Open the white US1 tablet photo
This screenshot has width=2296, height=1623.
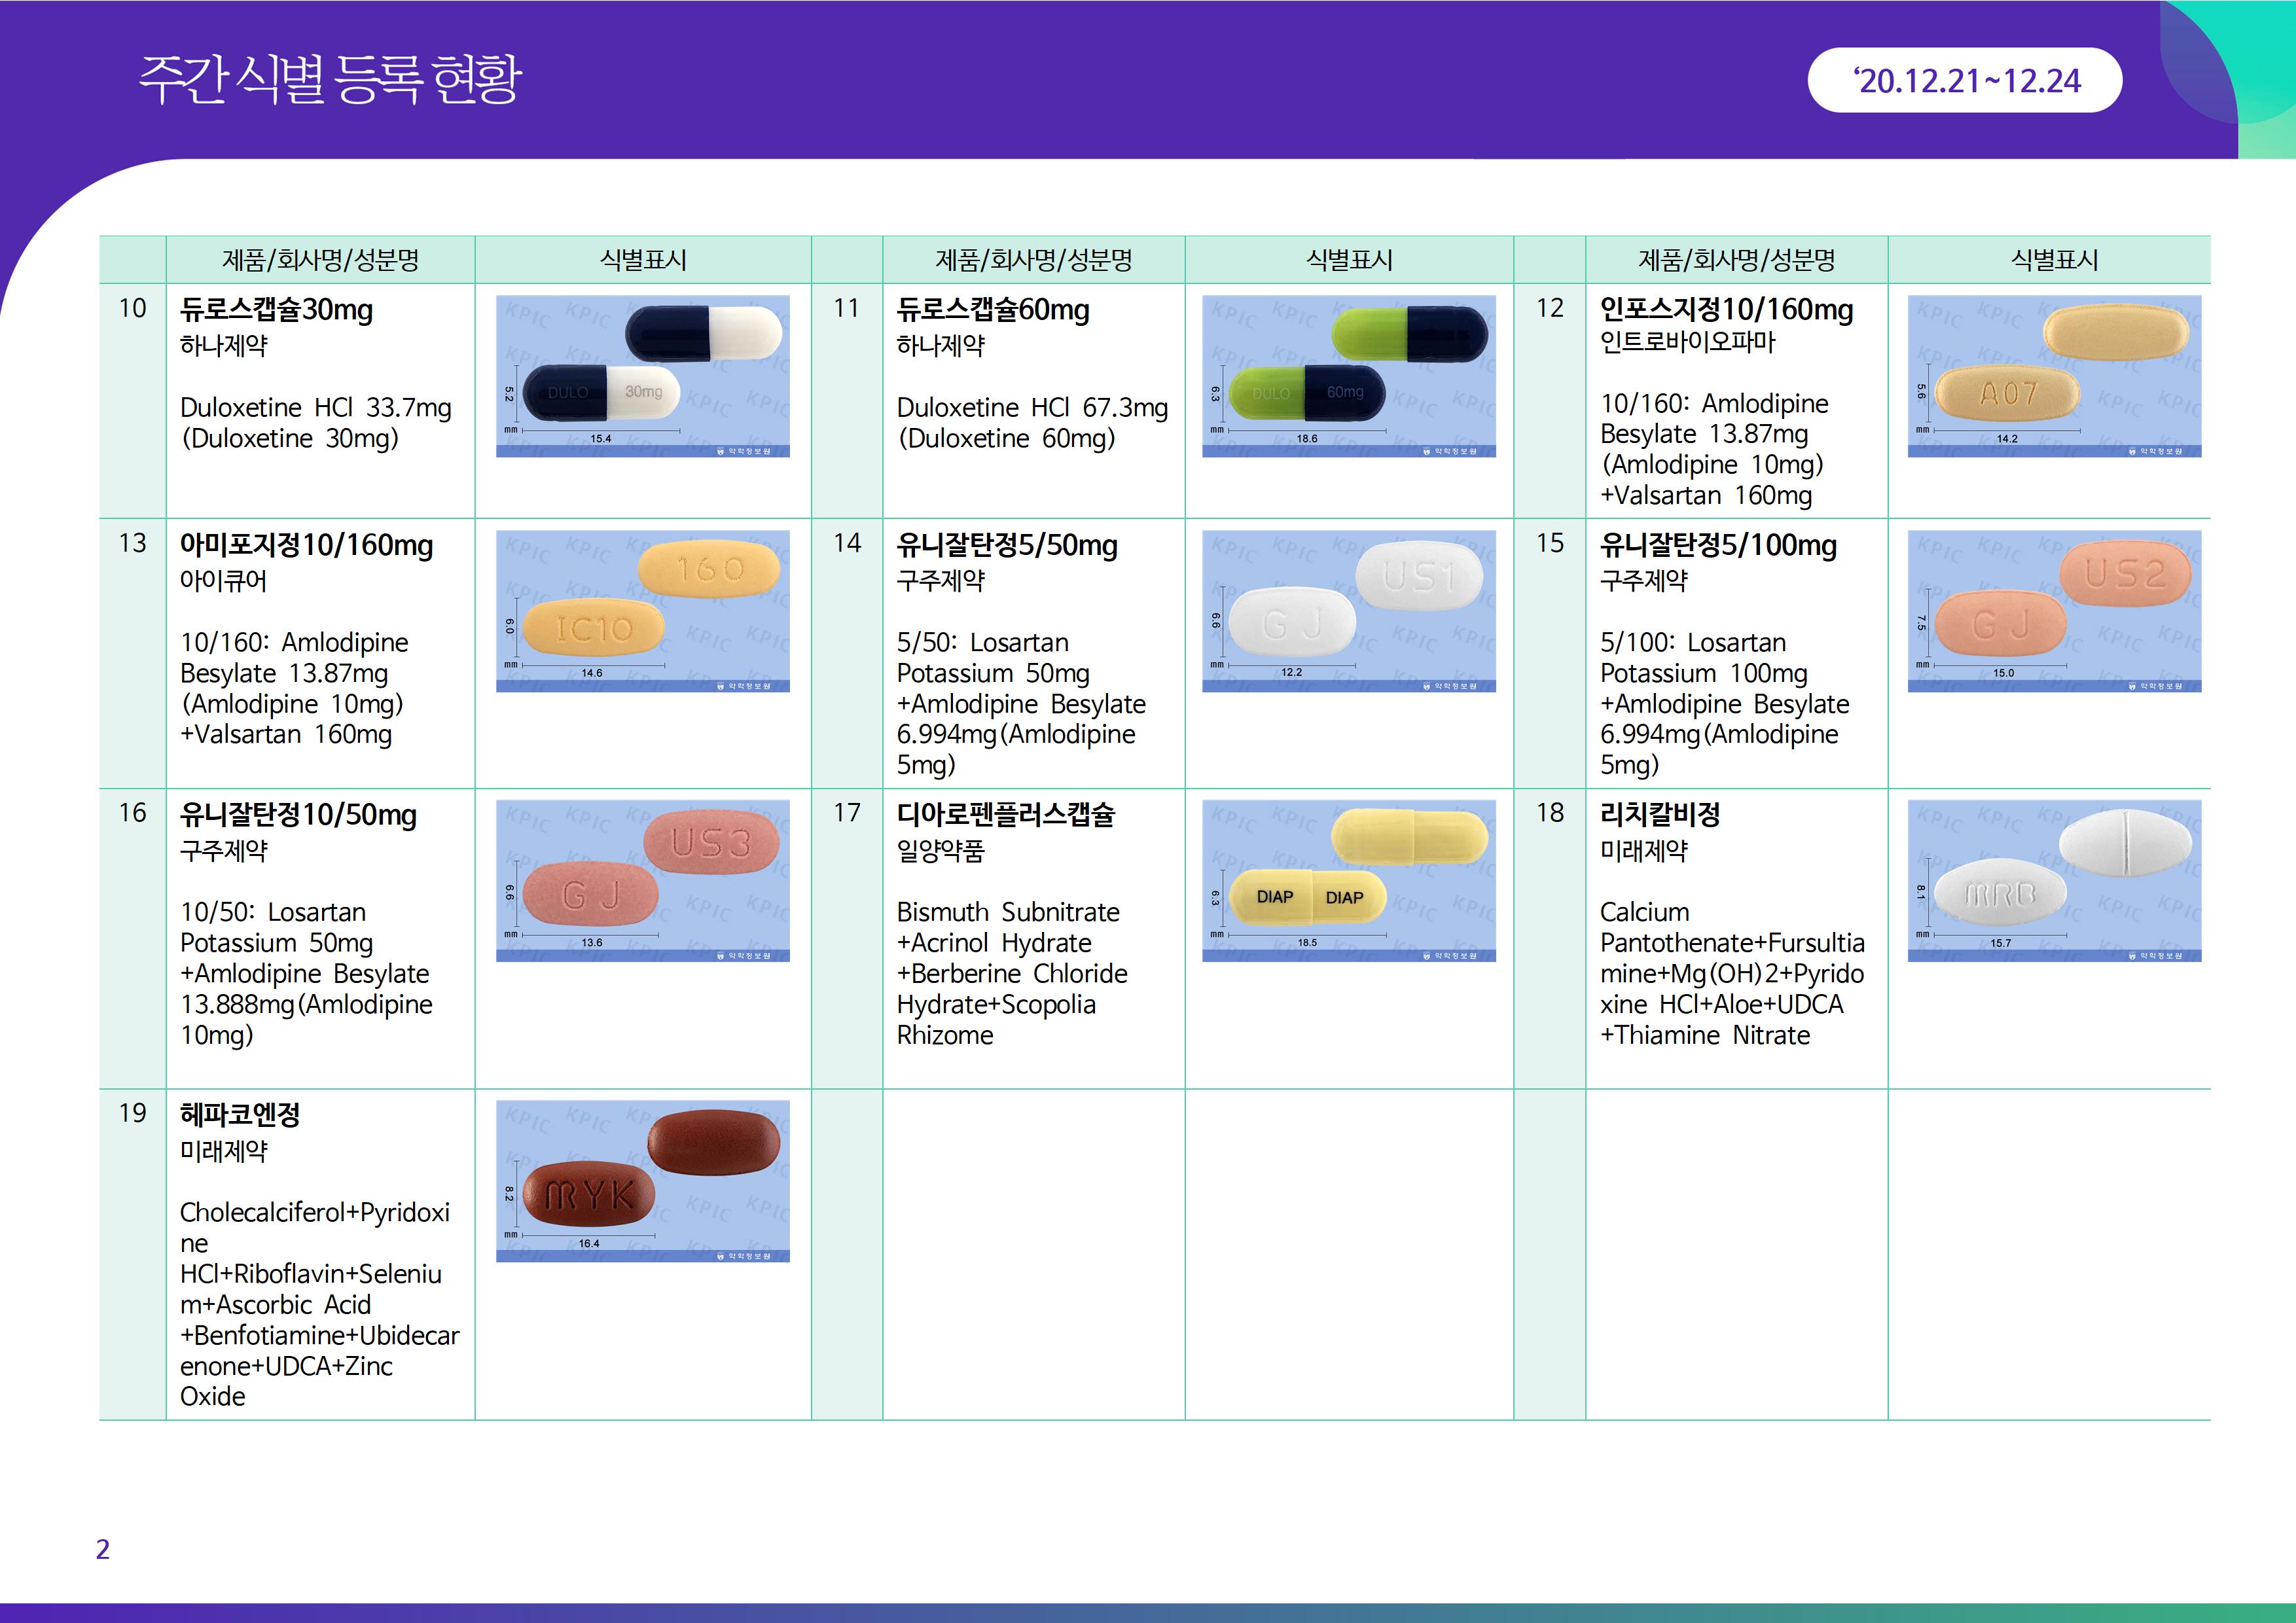click(x=1348, y=611)
